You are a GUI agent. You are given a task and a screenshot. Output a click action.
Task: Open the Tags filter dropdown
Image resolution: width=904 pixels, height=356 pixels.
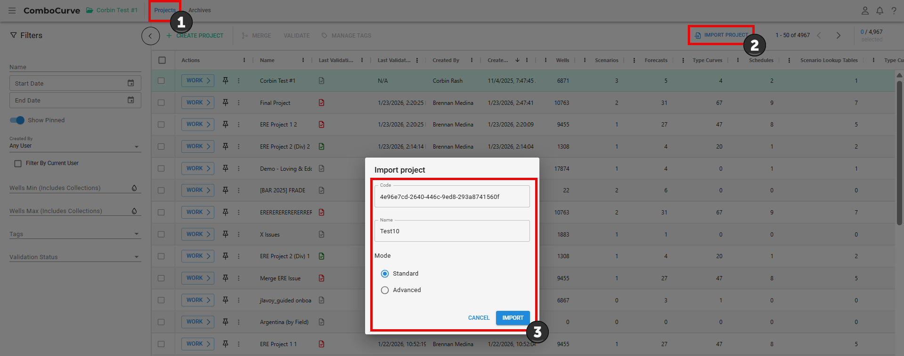pos(136,234)
